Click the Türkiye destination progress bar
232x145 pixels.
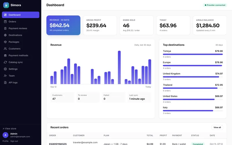click(193, 54)
